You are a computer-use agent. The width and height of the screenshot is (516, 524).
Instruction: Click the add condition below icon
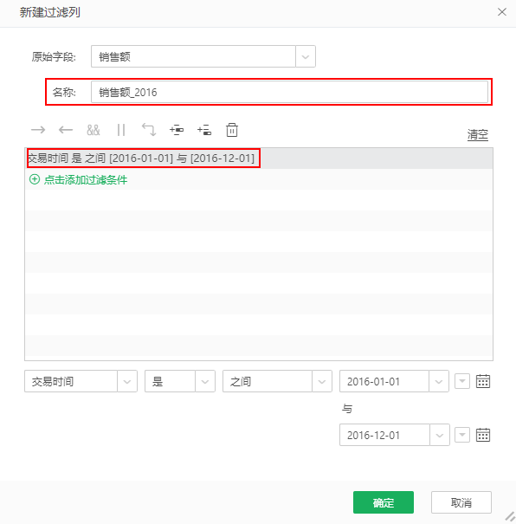(x=204, y=130)
